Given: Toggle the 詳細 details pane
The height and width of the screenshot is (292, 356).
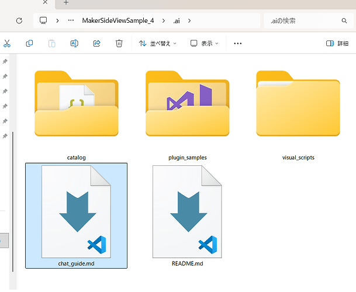Looking at the screenshot, I should (337, 43).
